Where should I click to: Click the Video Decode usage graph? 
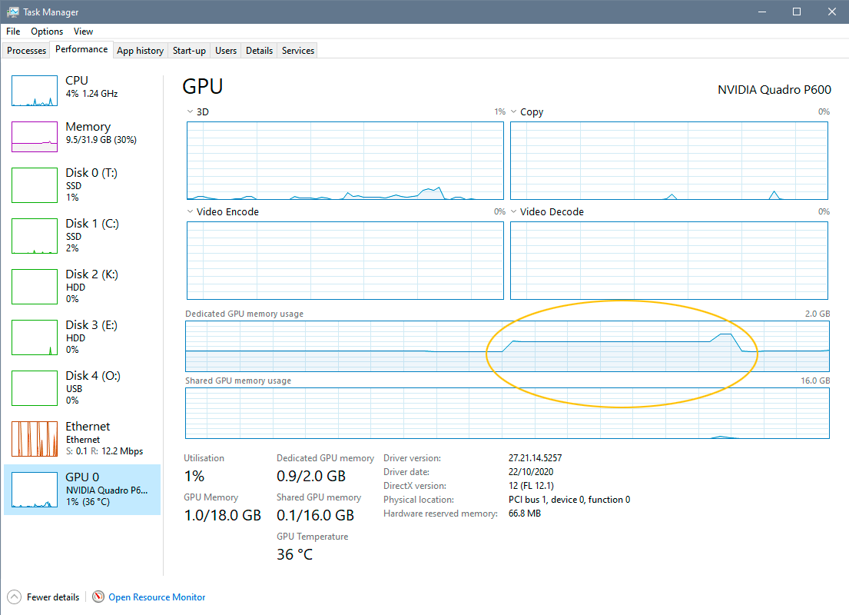668,260
